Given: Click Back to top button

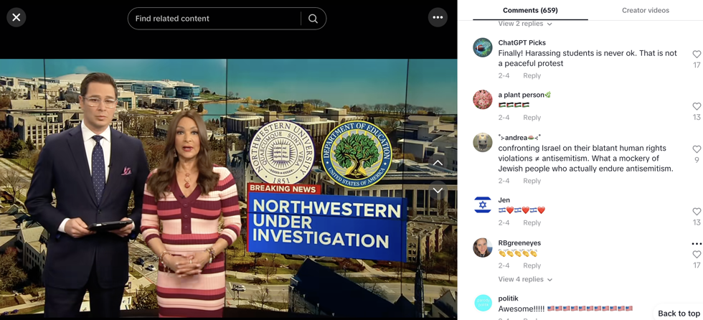Looking at the screenshot, I should [x=678, y=314].
